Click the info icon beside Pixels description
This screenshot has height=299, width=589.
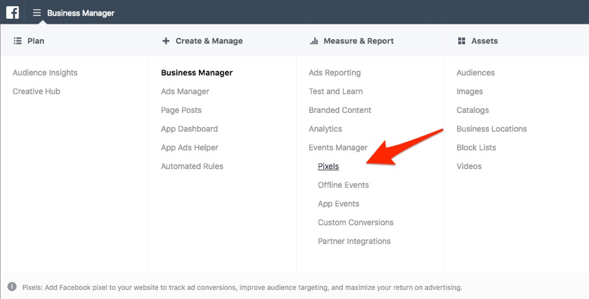point(12,287)
